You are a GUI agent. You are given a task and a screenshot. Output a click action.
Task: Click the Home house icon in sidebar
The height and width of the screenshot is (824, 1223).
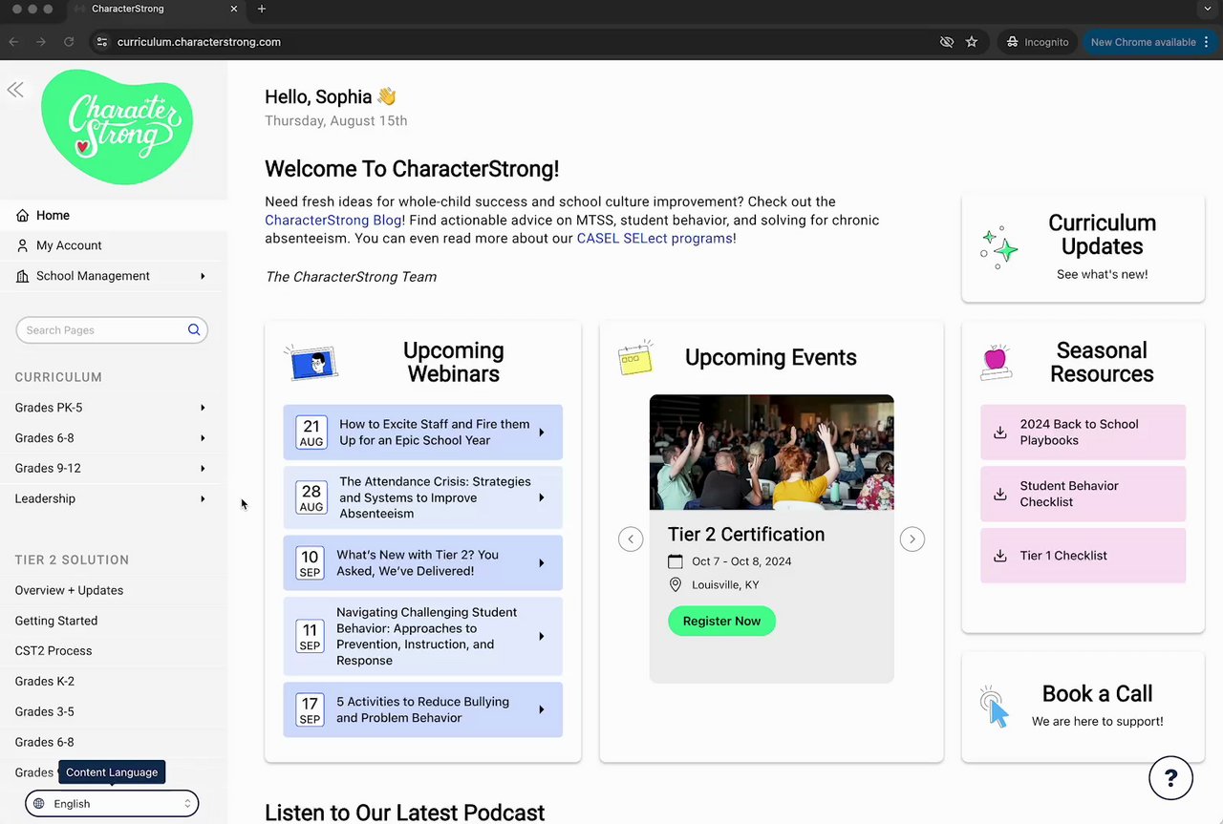23,216
